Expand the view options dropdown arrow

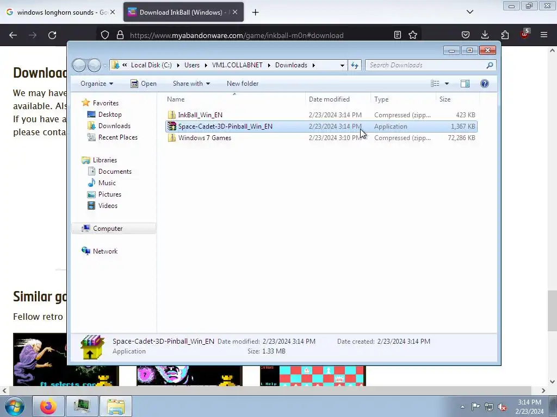click(447, 84)
